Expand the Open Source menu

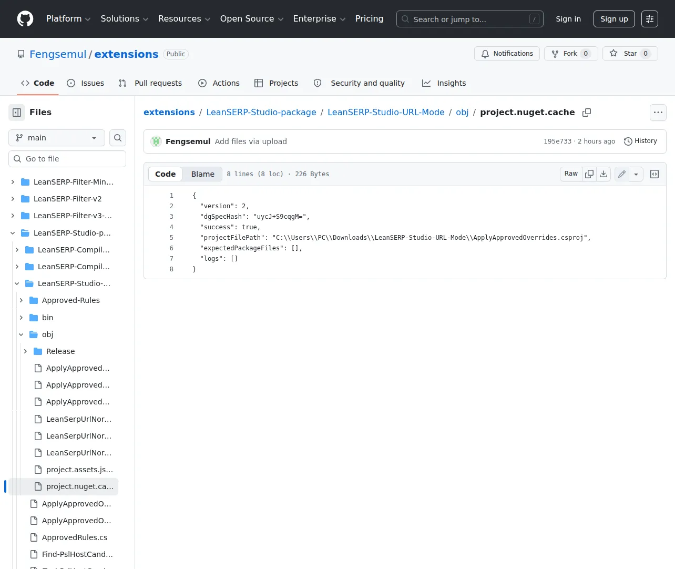tap(252, 19)
